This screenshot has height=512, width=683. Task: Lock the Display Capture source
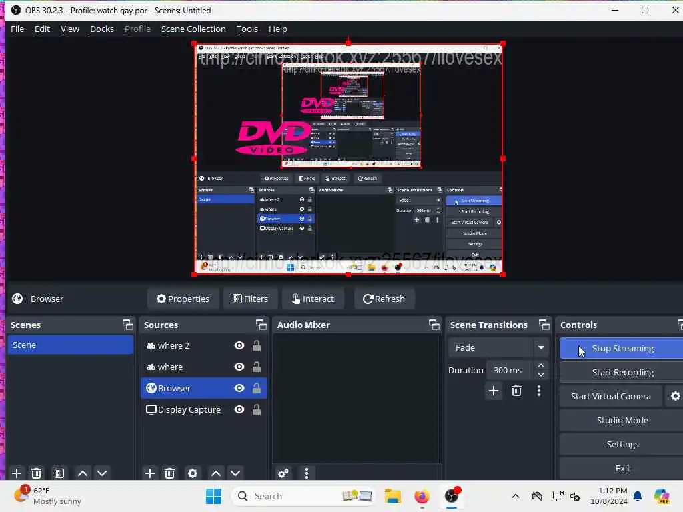pyautogui.click(x=257, y=409)
